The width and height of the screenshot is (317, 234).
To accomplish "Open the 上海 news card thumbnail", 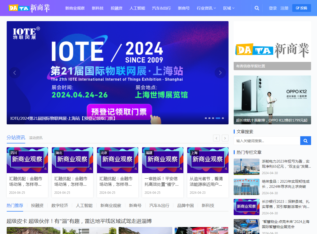I will pyautogui.click(x=208, y=160).
